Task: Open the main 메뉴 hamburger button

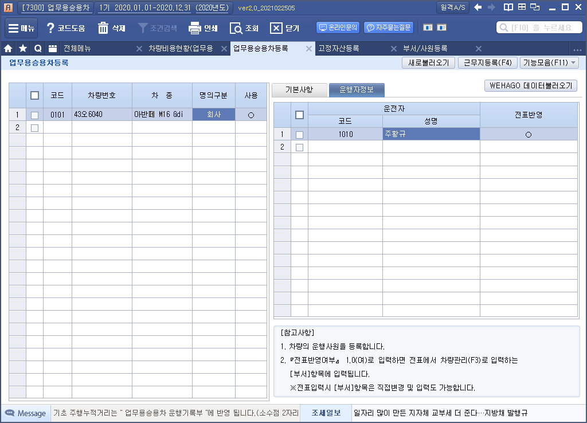Action: point(21,28)
